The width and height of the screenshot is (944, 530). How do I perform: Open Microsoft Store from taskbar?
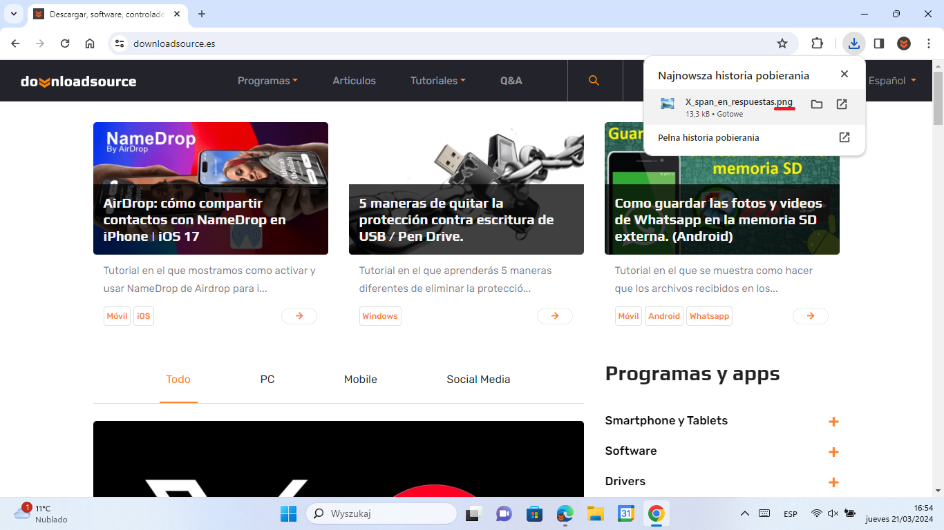[x=534, y=514]
